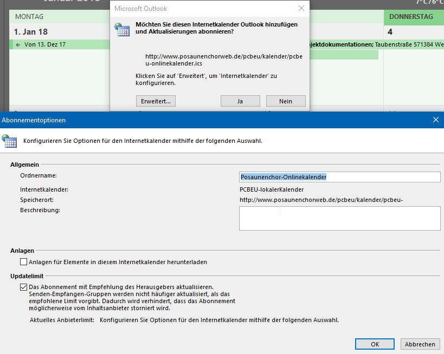
Task: Click the Taubenstraße event text in the calendar
Action: (409, 45)
